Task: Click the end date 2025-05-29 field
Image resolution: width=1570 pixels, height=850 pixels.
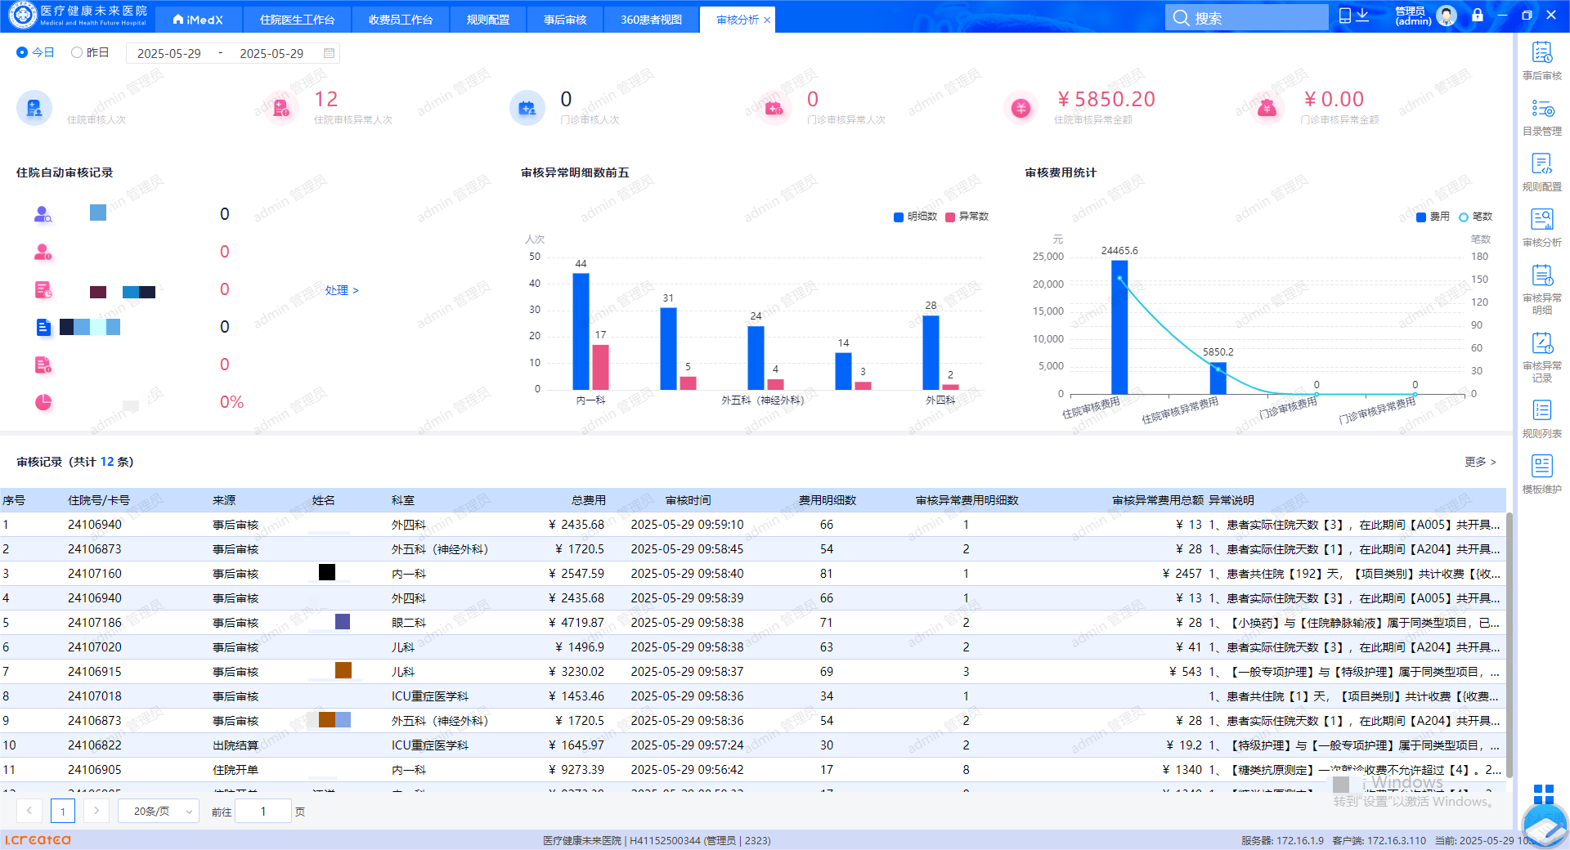Action: (x=271, y=53)
